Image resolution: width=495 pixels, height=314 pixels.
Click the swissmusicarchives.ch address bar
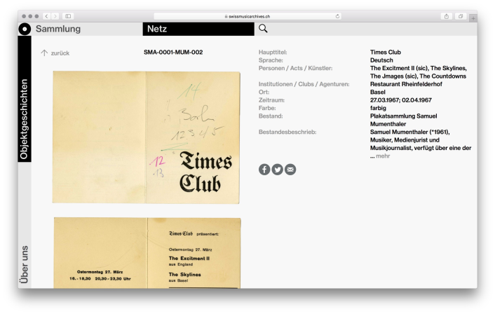pyautogui.click(x=247, y=16)
